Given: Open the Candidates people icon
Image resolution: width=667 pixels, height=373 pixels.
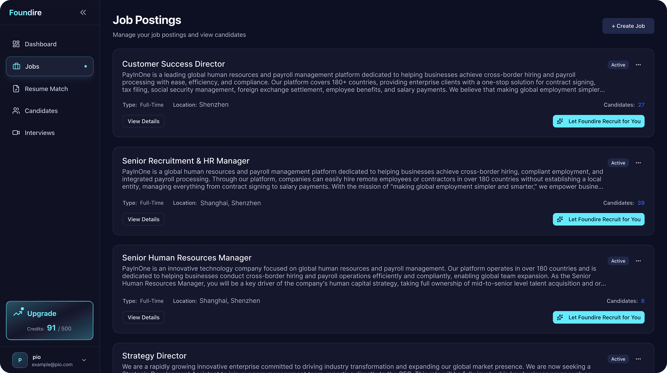Looking at the screenshot, I should [16, 111].
